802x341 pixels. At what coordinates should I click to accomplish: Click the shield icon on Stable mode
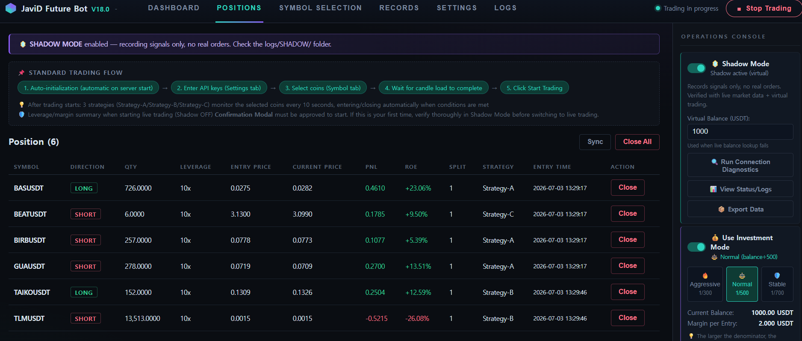pyautogui.click(x=777, y=276)
